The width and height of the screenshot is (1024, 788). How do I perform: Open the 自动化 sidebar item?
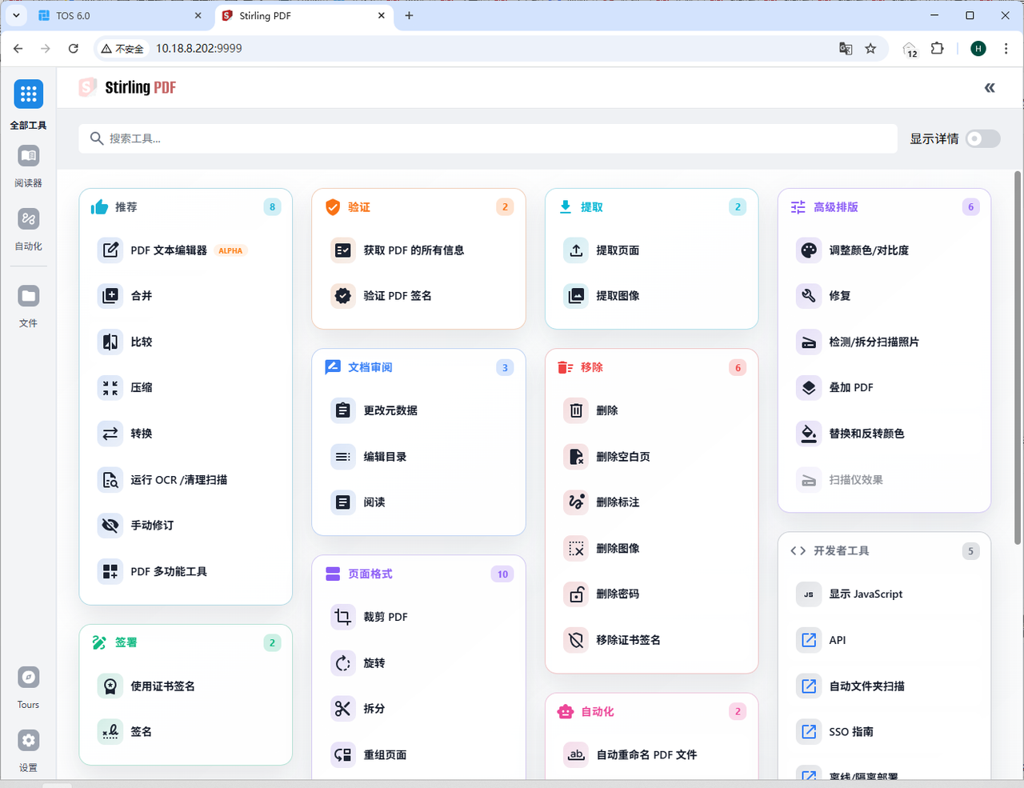(28, 230)
